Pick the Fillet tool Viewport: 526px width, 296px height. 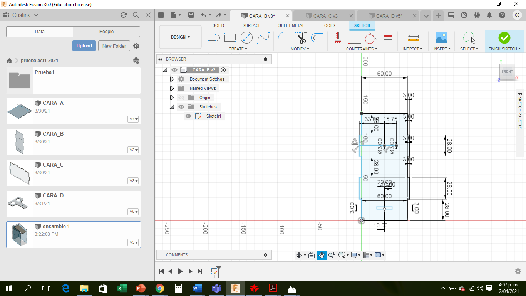(284, 38)
